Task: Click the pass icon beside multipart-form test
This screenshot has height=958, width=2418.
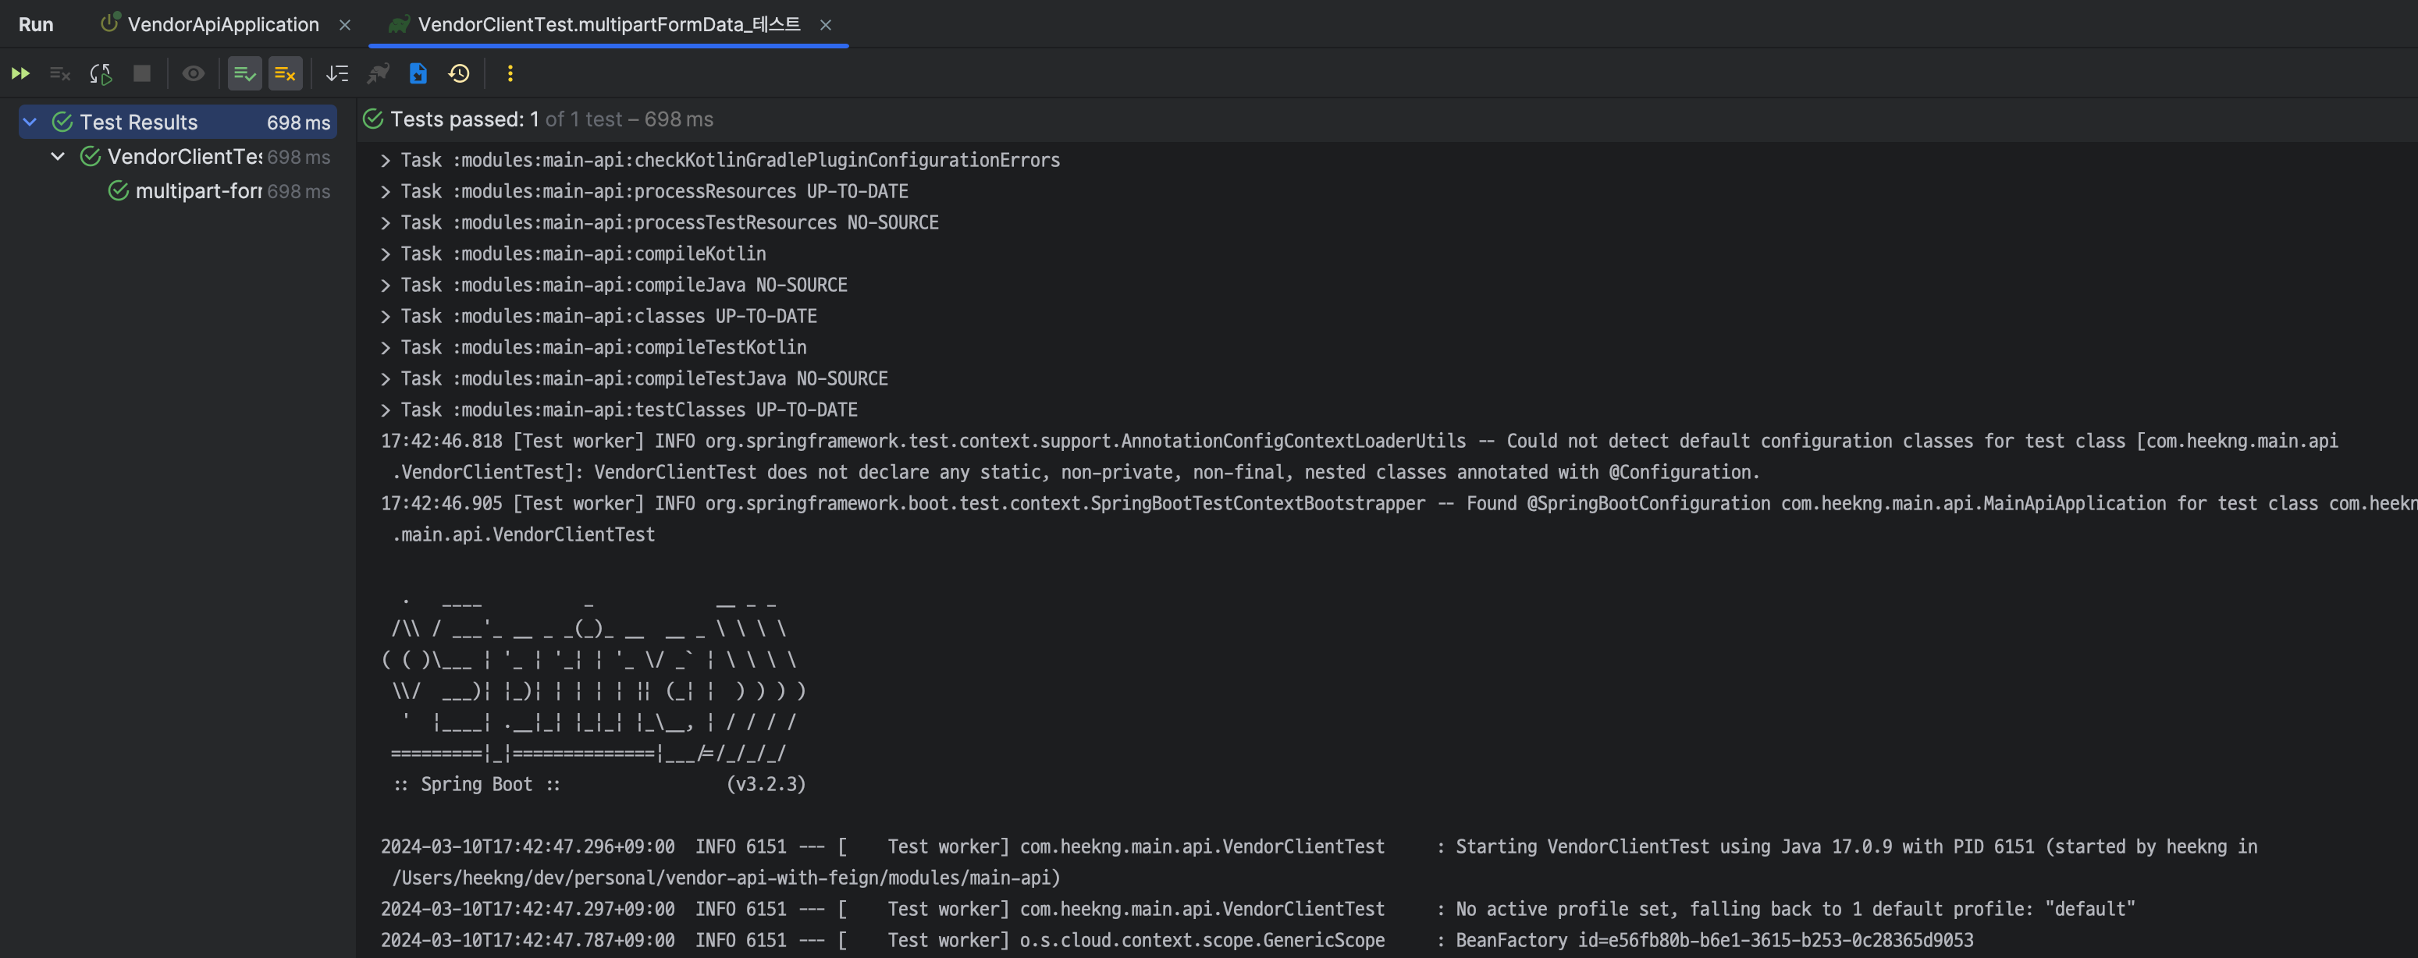Action: pyautogui.click(x=119, y=191)
